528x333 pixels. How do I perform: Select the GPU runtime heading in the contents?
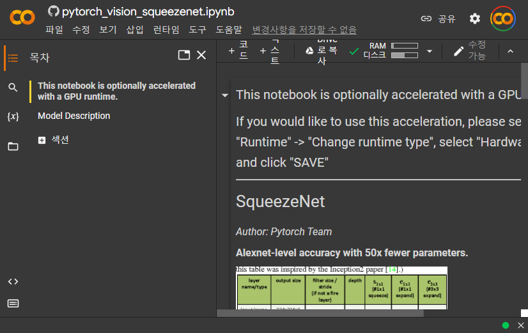tap(116, 91)
